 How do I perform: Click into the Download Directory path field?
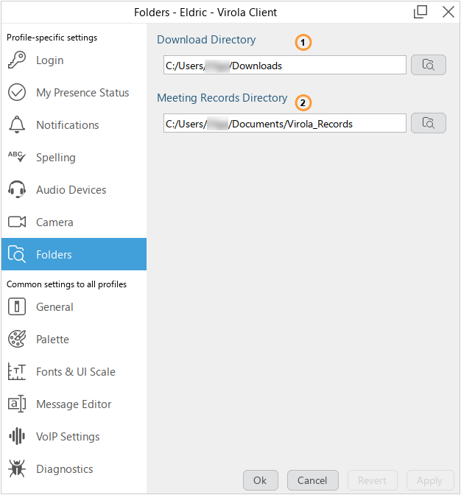tap(284, 66)
